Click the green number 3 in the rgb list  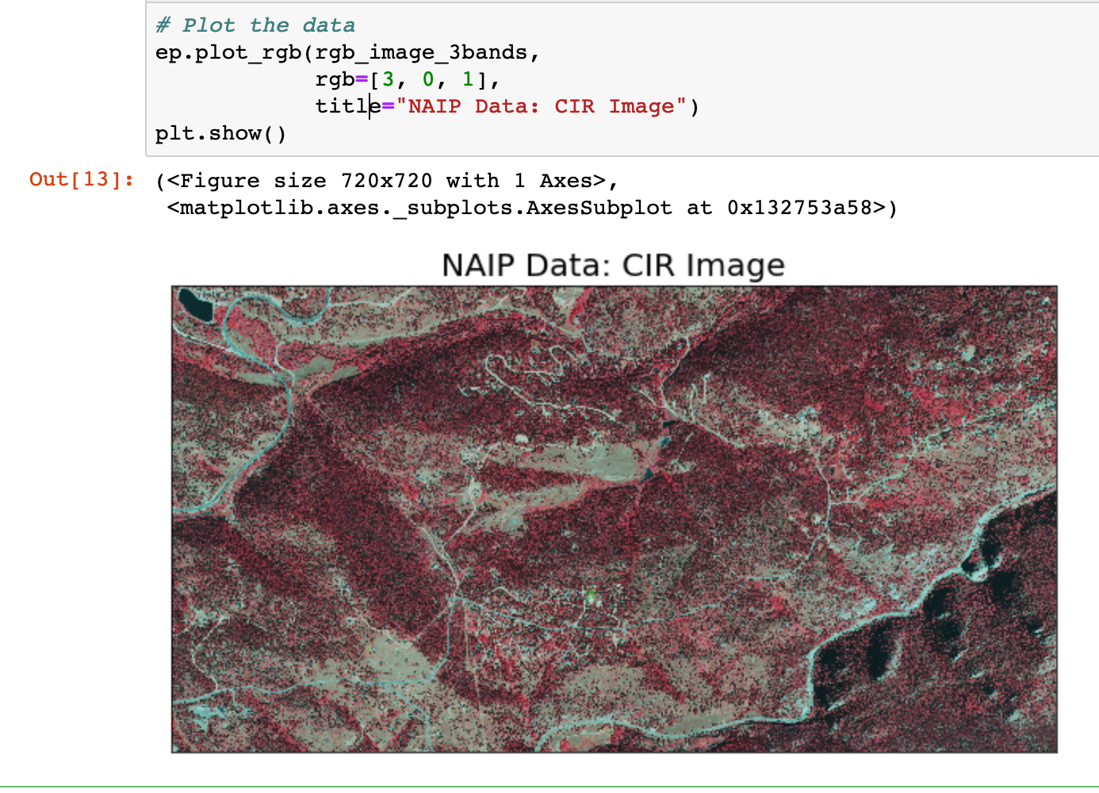tap(387, 79)
